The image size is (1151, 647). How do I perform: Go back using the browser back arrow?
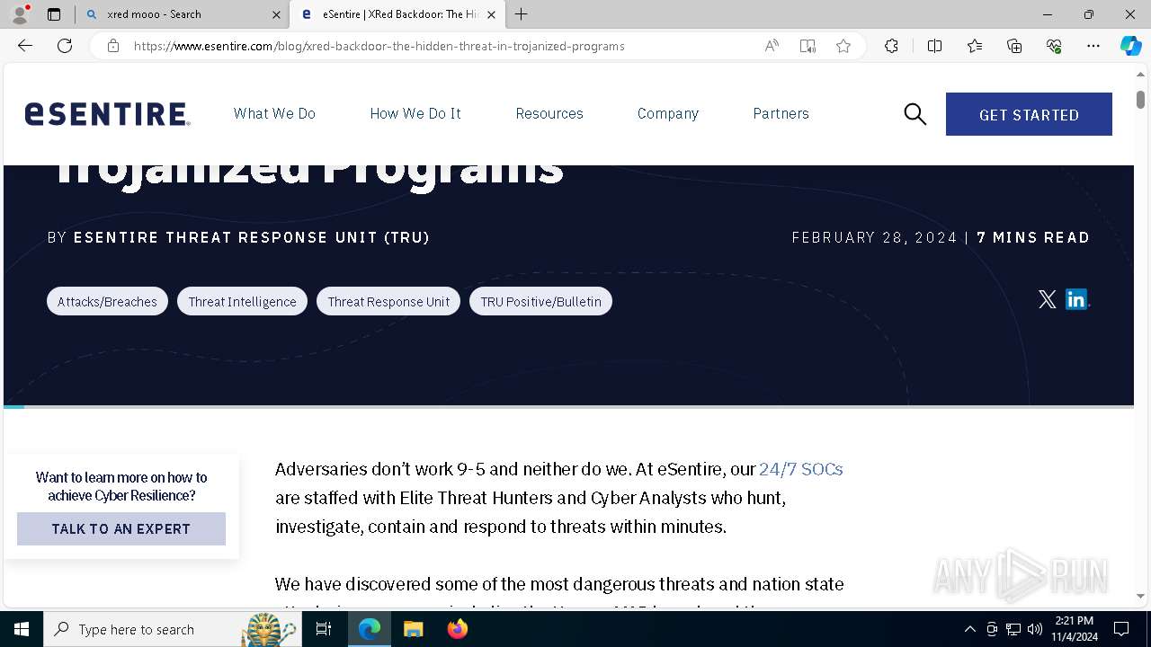[x=25, y=46]
